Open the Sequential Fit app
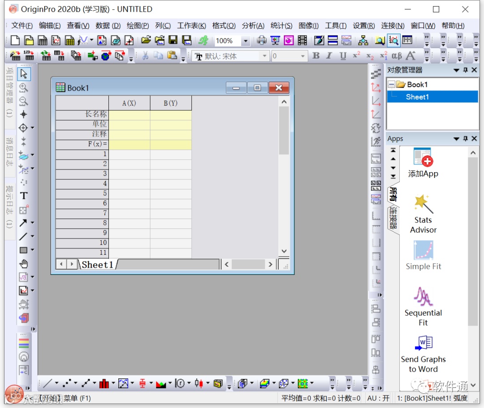Image resolution: width=484 pixels, height=408 pixels. [423, 306]
